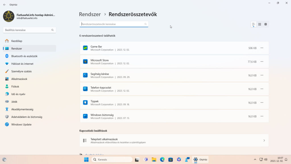Click the Windows biztonság app icon
The width and height of the screenshot is (291, 164).
coord(85,116)
